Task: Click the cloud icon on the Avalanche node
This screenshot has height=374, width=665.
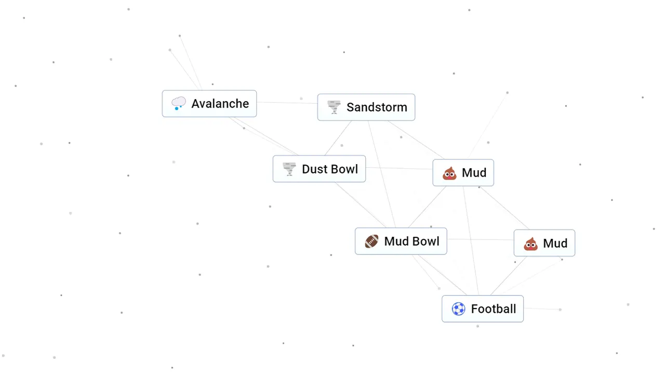Action: [x=179, y=103]
